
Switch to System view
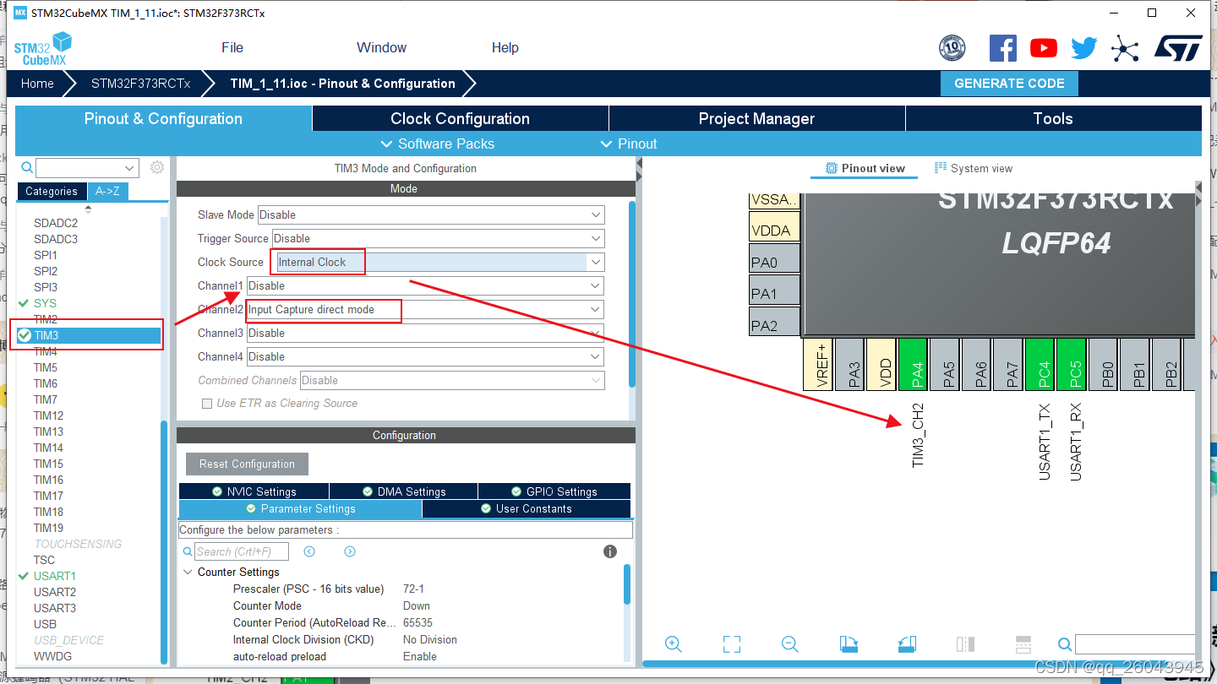coord(973,168)
